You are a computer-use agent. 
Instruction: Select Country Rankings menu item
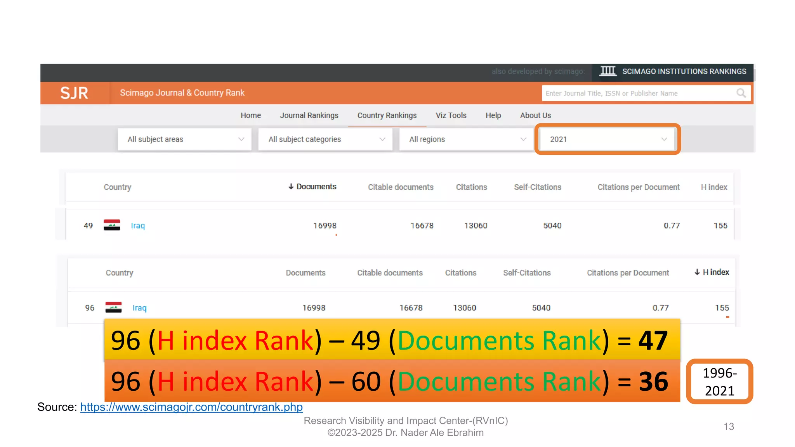[x=387, y=115]
